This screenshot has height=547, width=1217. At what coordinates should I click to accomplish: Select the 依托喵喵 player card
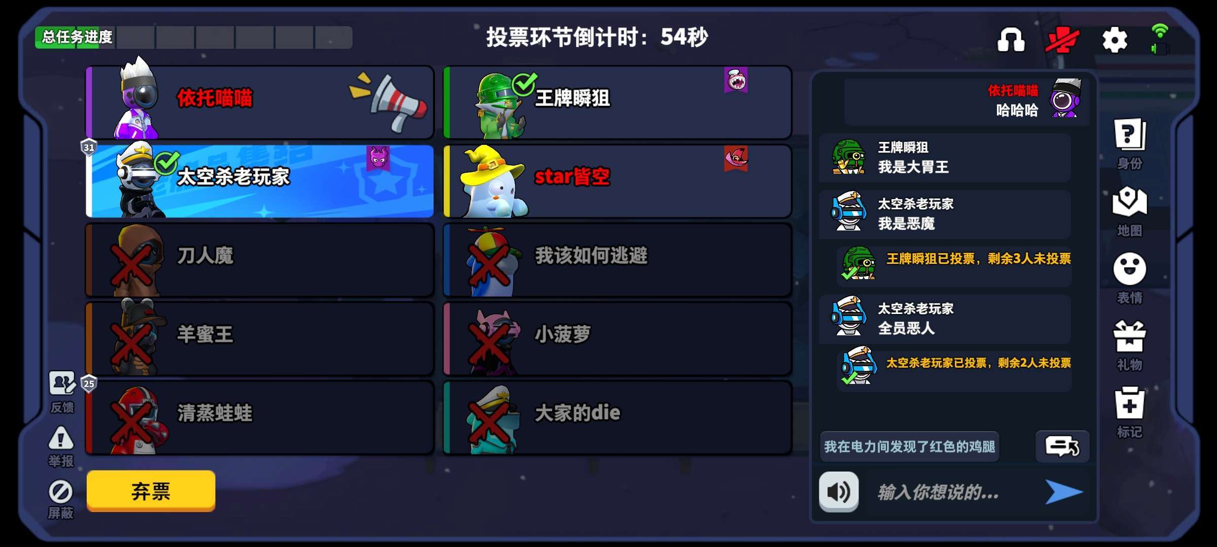[260, 102]
